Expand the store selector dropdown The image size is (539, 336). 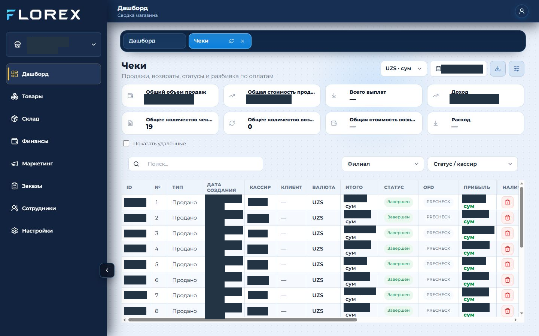tap(54, 44)
